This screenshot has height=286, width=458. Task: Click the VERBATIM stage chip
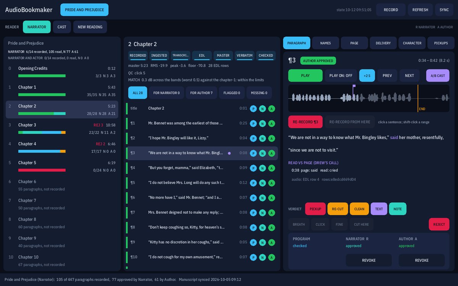click(x=245, y=56)
